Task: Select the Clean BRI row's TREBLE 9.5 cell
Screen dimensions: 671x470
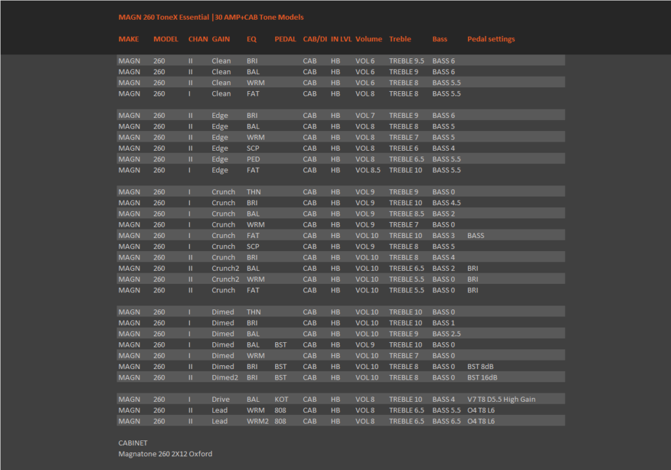Action: pyautogui.click(x=406, y=61)
